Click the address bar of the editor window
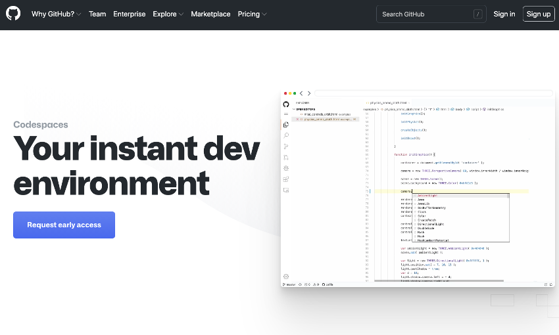The image size is (559, 335). pyautogui.click(x=433, y=93)
